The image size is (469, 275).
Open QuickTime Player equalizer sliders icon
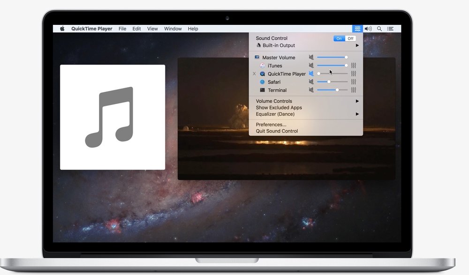(x=354, y=74)
